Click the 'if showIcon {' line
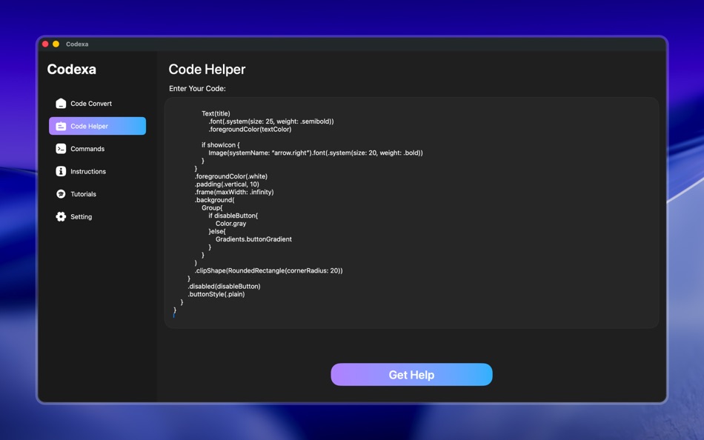This screenshot has height=440, width=704. pos(220,145)
